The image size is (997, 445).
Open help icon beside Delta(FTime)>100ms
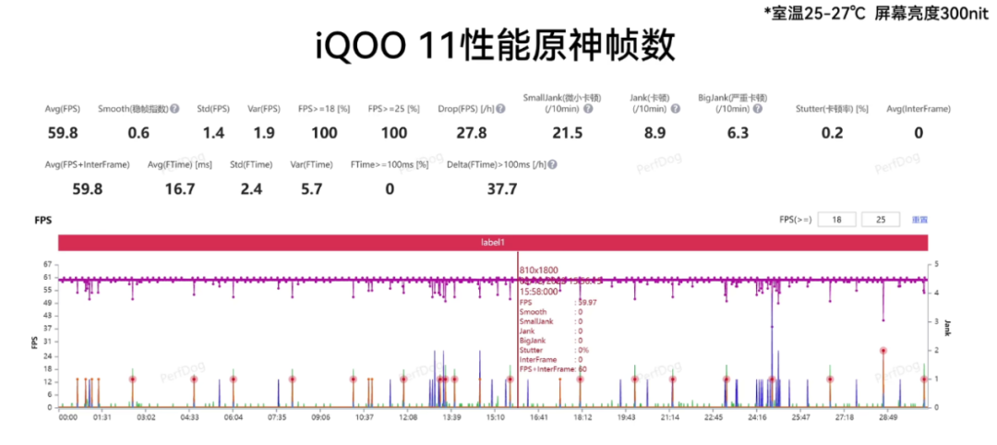[x=553, y=164]
